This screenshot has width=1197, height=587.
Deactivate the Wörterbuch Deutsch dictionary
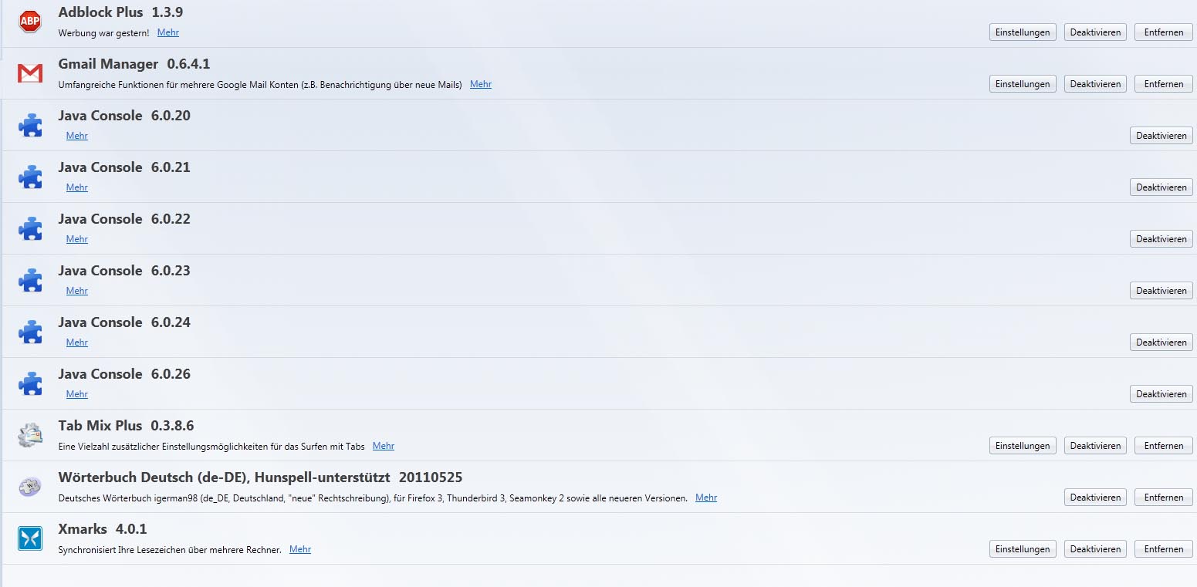(x=1095, y=498)
